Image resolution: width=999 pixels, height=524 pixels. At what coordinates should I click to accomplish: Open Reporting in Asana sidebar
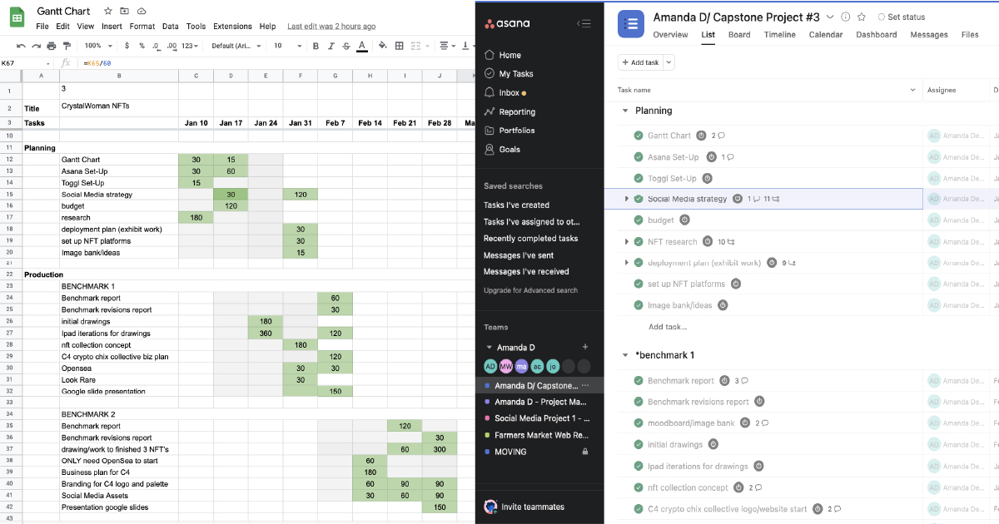point(509,111)
